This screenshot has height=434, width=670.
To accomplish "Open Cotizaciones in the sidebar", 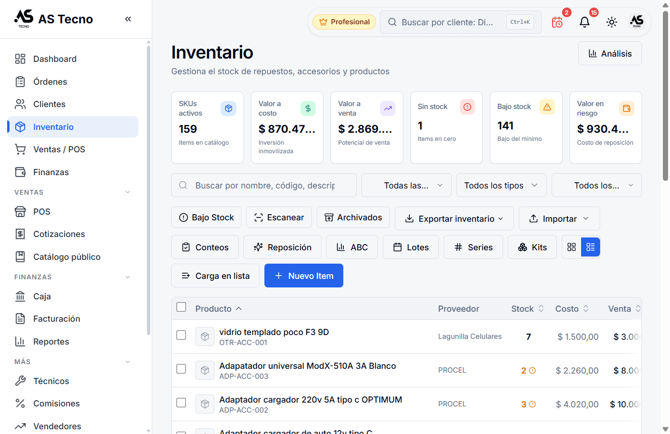I will tap(73, 234).
